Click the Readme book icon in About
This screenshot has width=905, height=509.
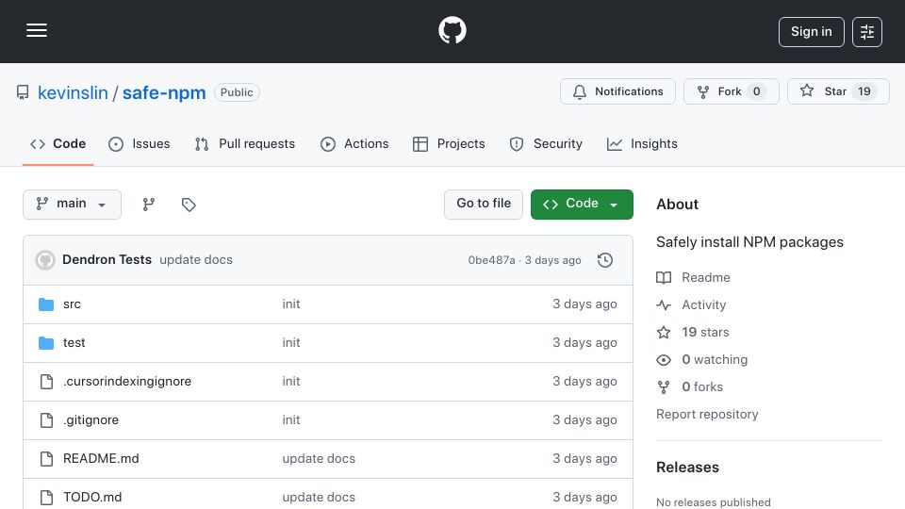664,277
